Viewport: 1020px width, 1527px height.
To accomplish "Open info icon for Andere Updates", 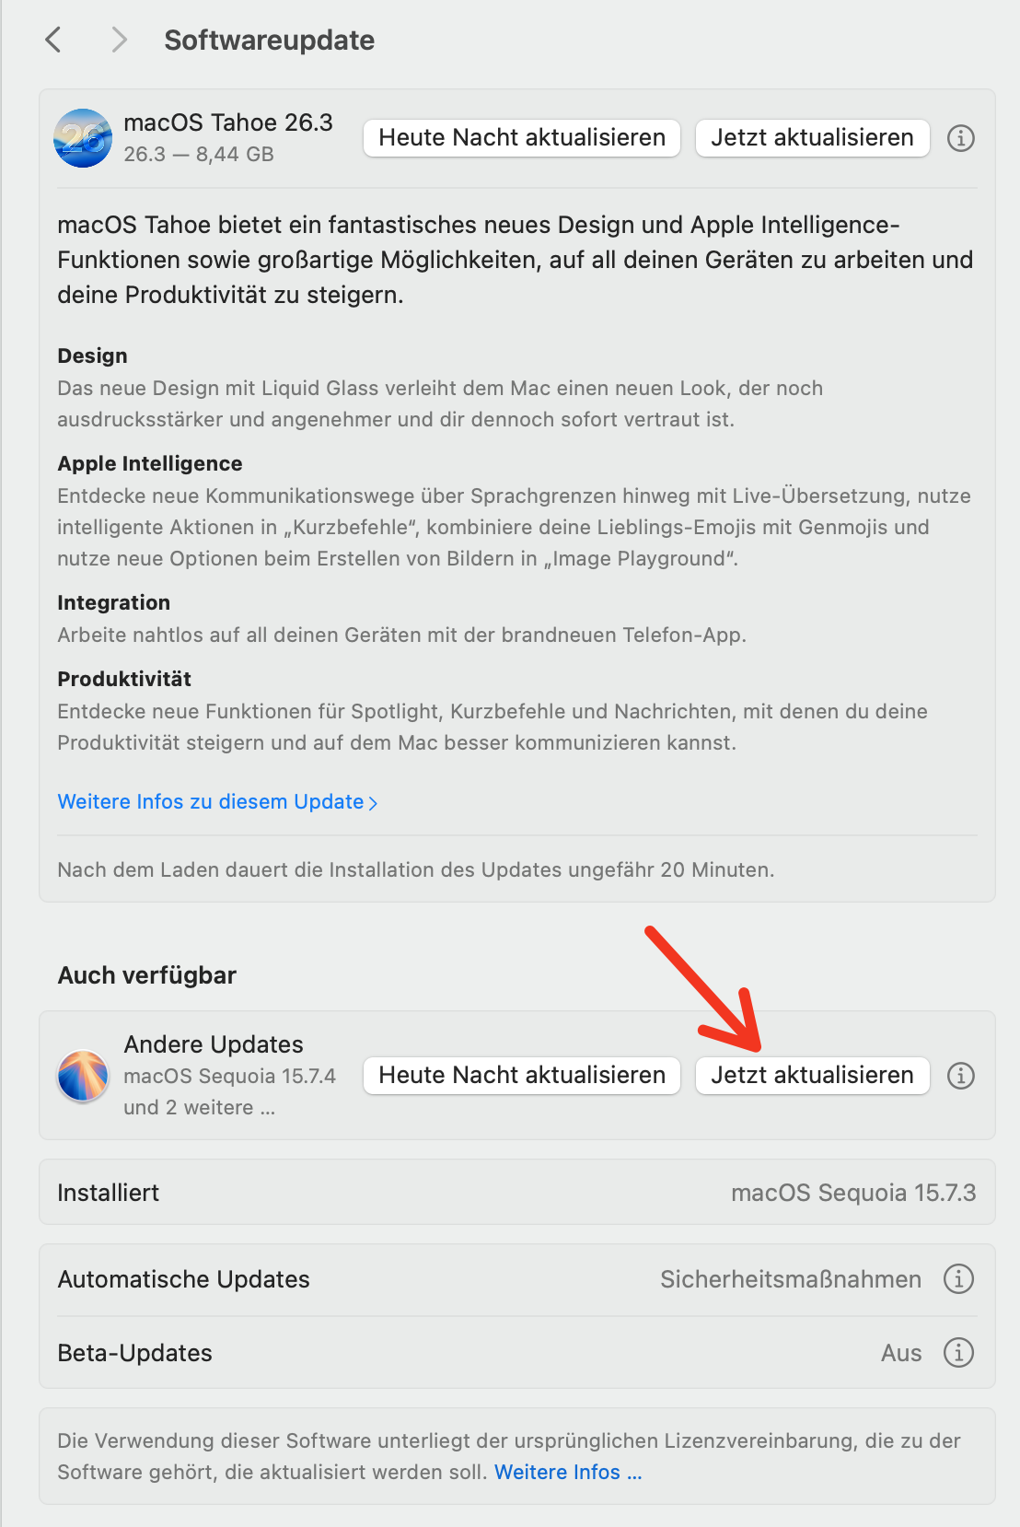I will coord(961,1076).
